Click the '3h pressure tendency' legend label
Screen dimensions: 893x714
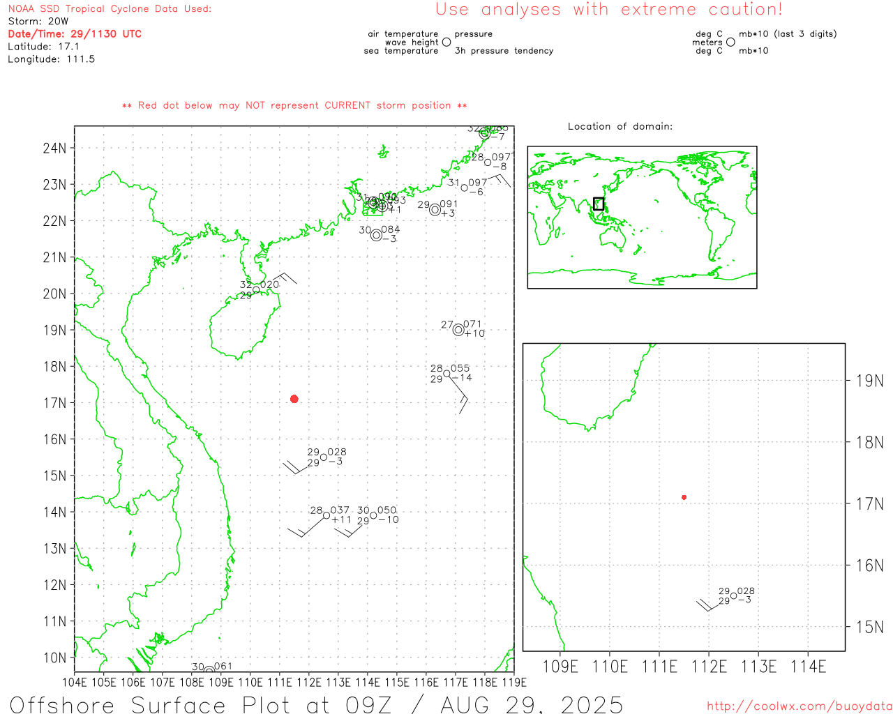(504, 51)
